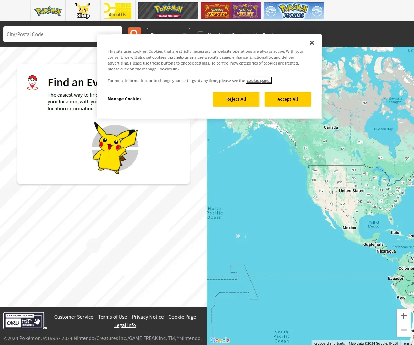414x345 pixels.
Task: Click the HI Hawaii label on map
Action: [x=238, y=236]
